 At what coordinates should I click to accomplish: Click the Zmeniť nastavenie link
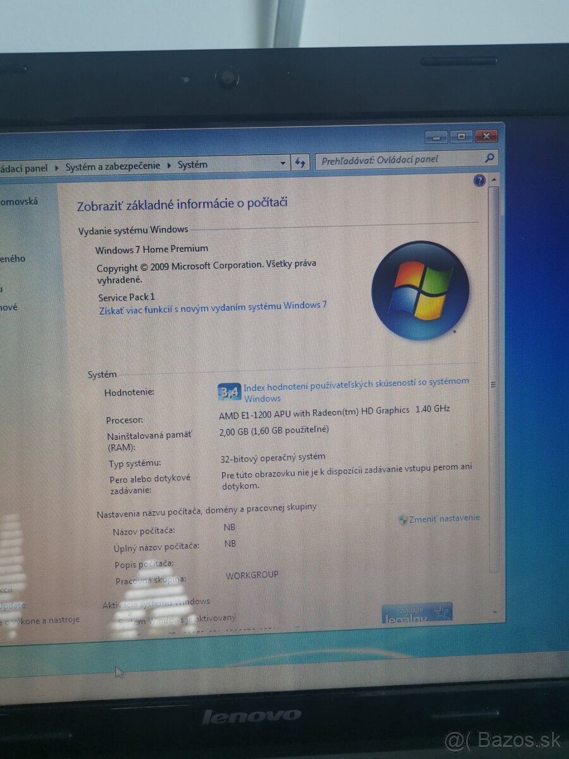[x=444, y=517]
